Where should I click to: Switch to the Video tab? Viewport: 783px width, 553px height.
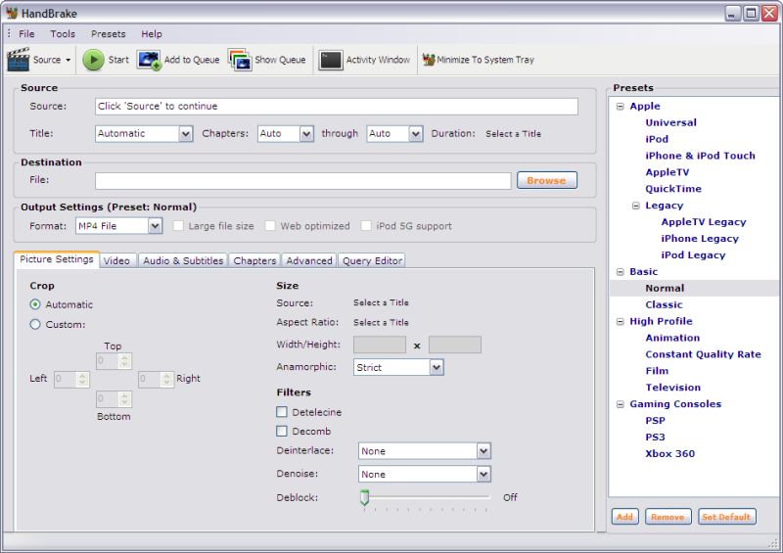[x=116, y=260]
